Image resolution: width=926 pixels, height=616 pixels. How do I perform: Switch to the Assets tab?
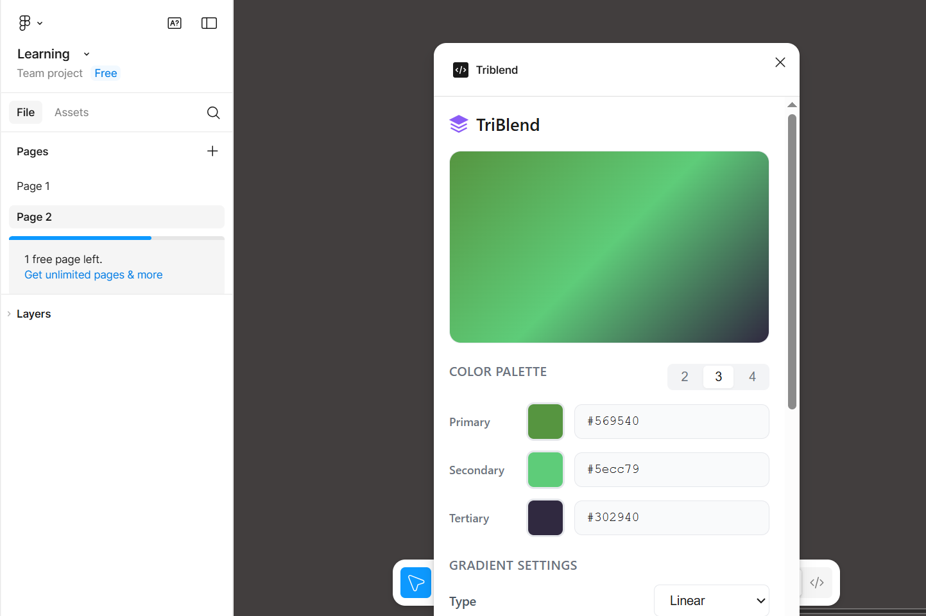pyautogui.click(x=71, y=112)
